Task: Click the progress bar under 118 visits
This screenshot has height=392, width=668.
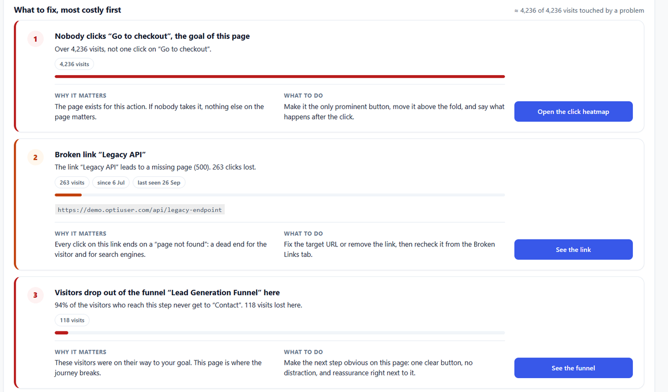Action: 279,333
